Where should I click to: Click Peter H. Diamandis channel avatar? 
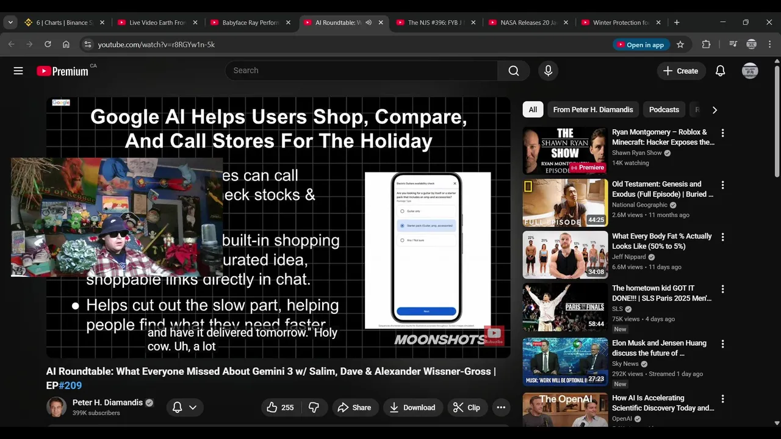[57, 407]
